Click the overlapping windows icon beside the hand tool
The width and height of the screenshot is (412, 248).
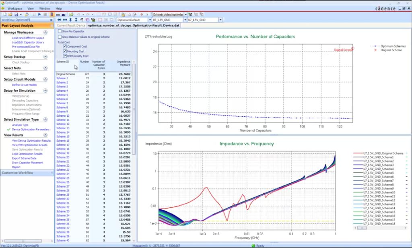(87, 20)
